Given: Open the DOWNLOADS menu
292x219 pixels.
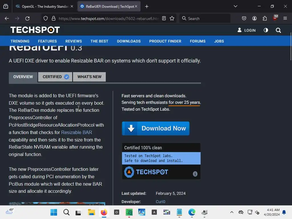Looking at the screenshot, I should 129,41.
